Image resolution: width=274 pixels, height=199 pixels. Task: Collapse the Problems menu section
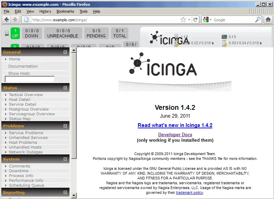[x=65, y=126]
